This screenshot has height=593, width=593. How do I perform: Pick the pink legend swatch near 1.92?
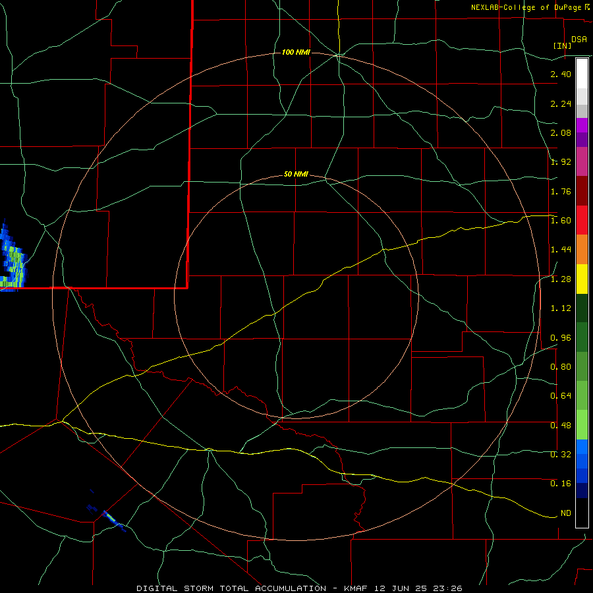pyautogui.click(x=582, y=161)
